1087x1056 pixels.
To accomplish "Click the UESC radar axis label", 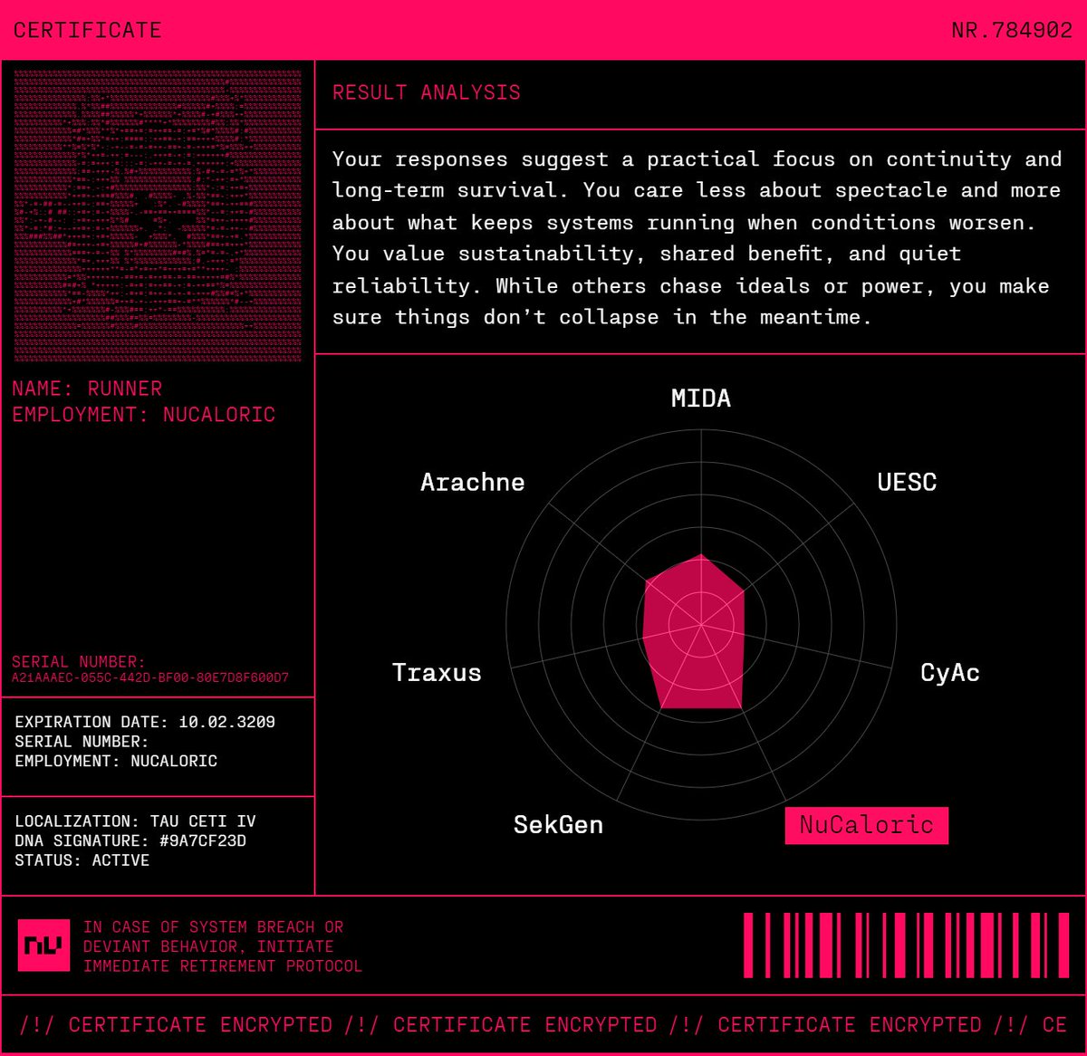I will pyautogui.click(x=907, y=482).
